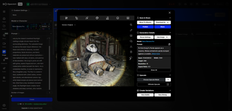232x111 pixels.
Task: Open the Download As dropdown
Action: (163, 22)
